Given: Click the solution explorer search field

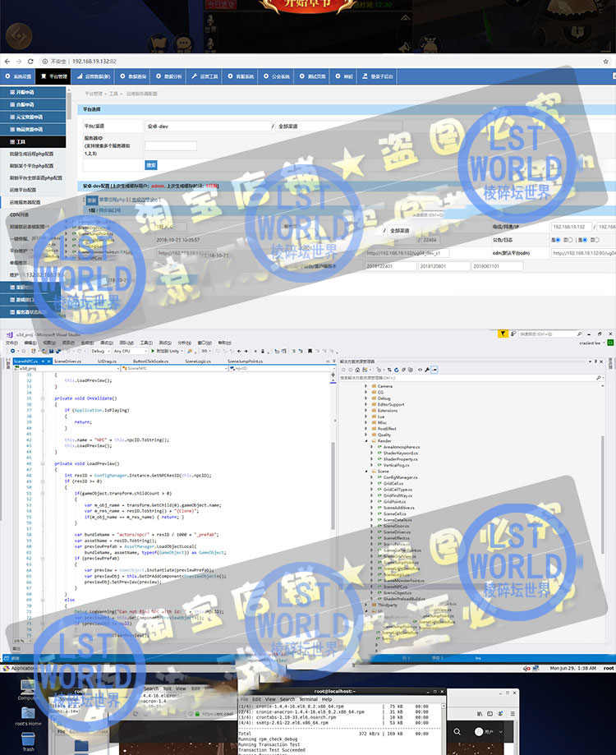Looking at the screenshot, I should pyautogui.click(x=469, y=378).
